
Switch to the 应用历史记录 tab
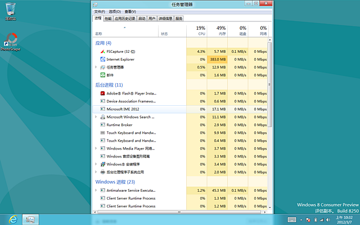coord(125,19)
